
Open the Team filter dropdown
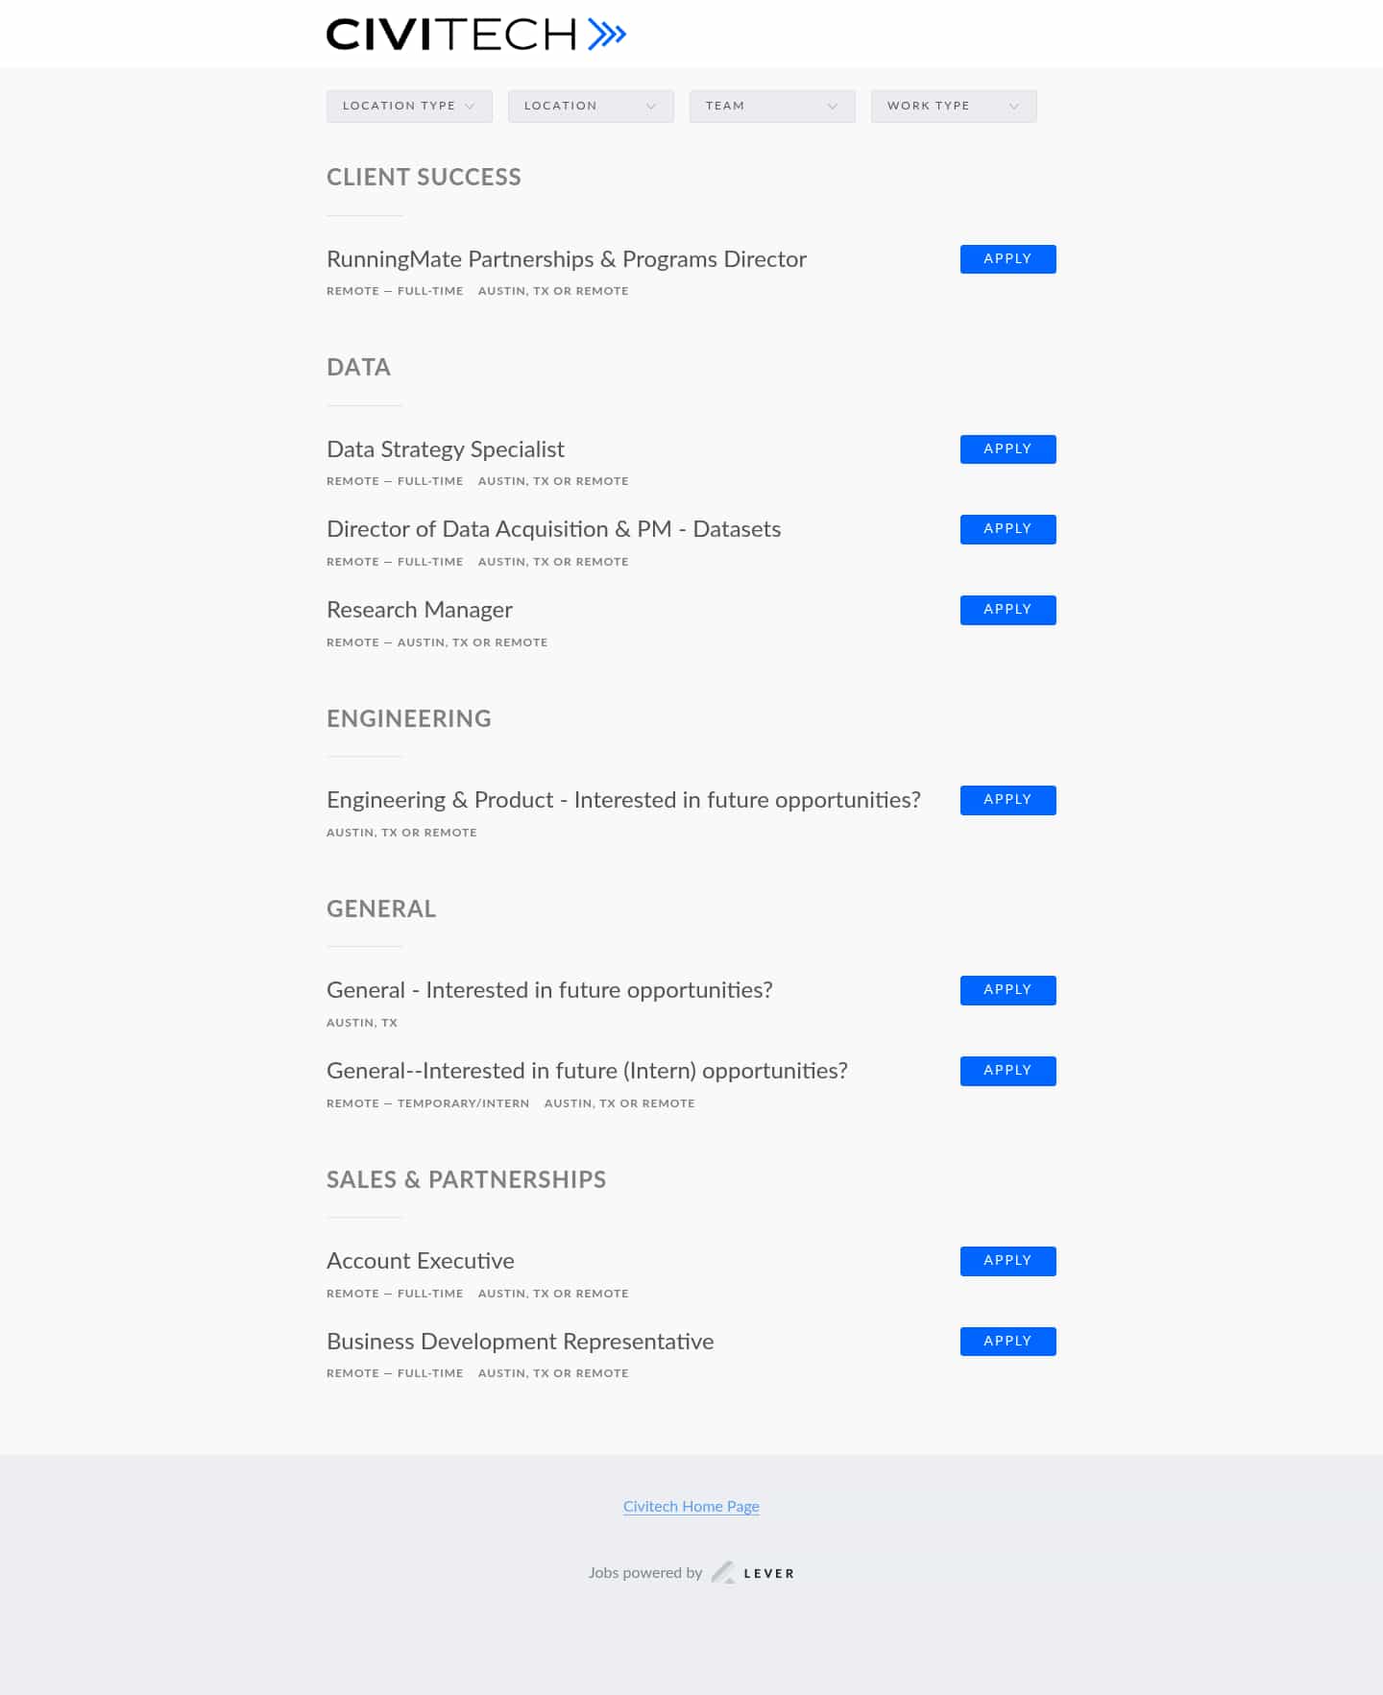[772, 106]
